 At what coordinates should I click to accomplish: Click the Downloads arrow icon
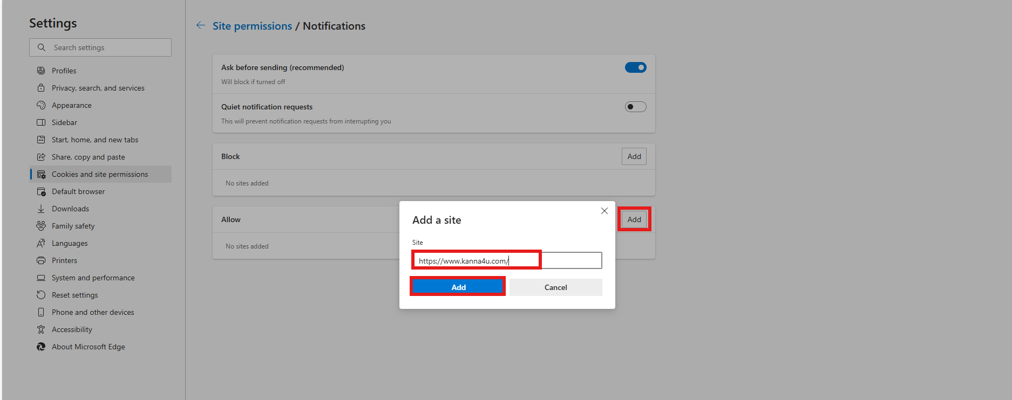click(x=41, y=209)
